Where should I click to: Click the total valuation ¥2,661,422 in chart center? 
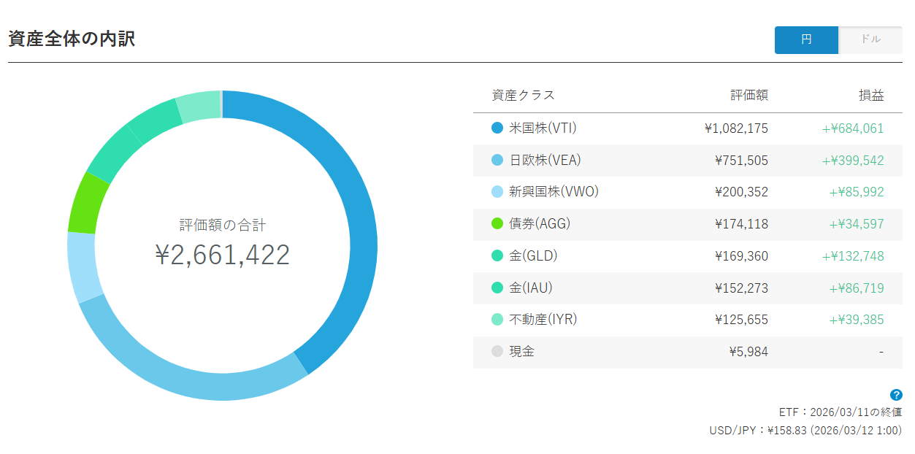[222, 254]
